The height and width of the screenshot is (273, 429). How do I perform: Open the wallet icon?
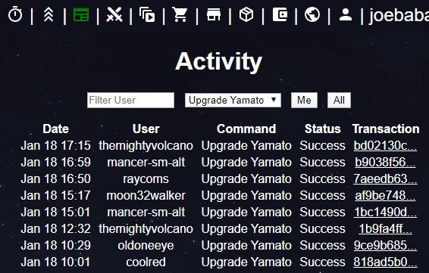pyautogui.click(x=280, y=14)
